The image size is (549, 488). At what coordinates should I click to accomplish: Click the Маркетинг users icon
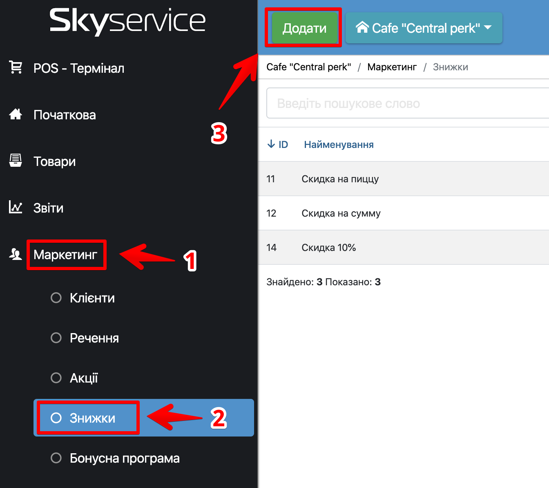tap(16, 254)
